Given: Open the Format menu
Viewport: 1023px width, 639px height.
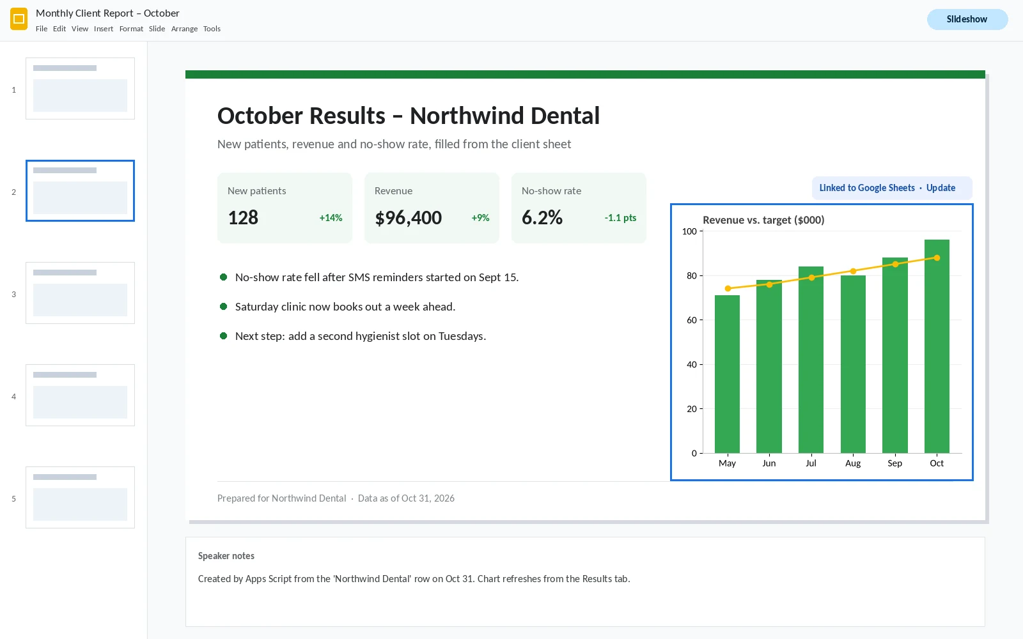Looking at the screenshot, I should [131, 29].
